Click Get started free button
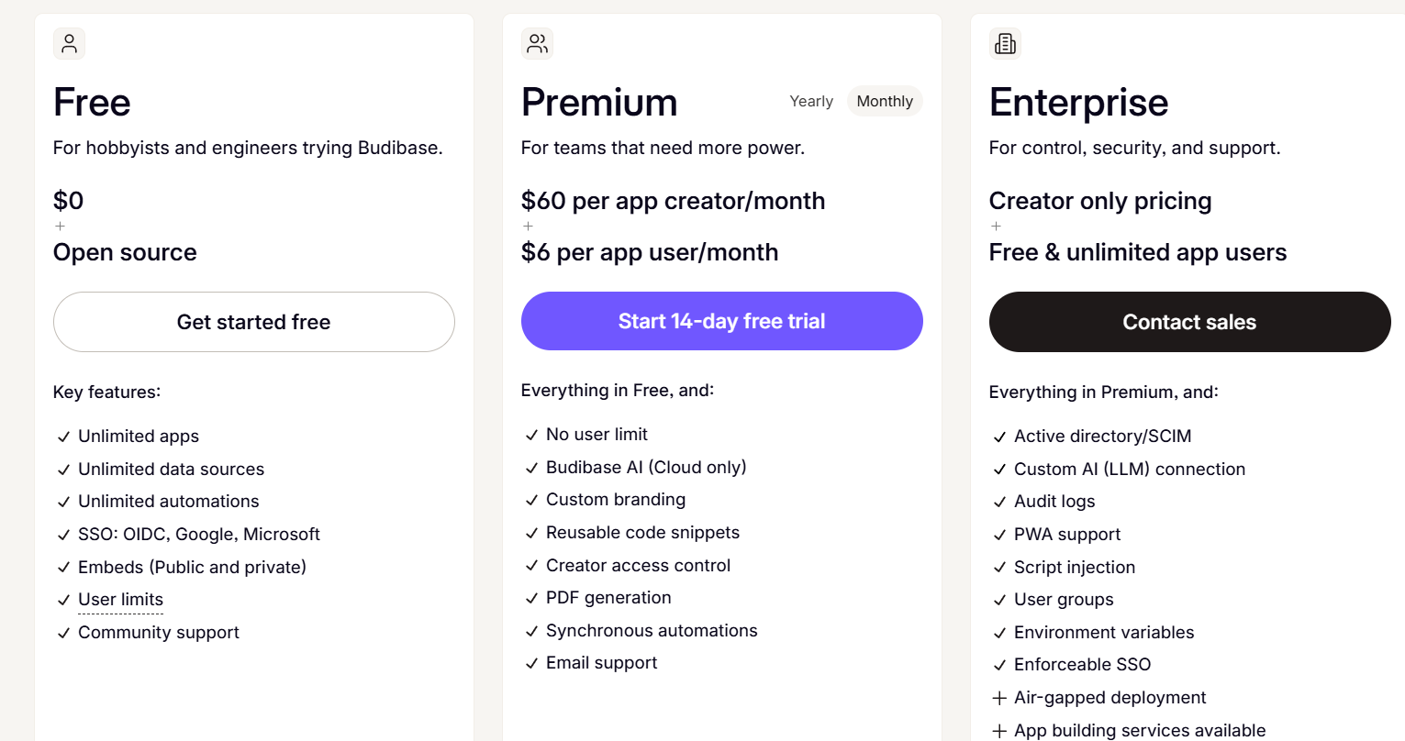 254,322
